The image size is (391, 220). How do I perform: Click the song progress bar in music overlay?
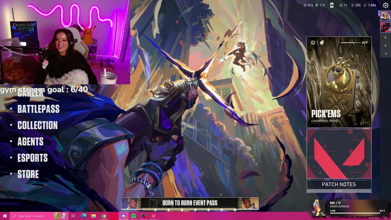[x=357, y=213]
